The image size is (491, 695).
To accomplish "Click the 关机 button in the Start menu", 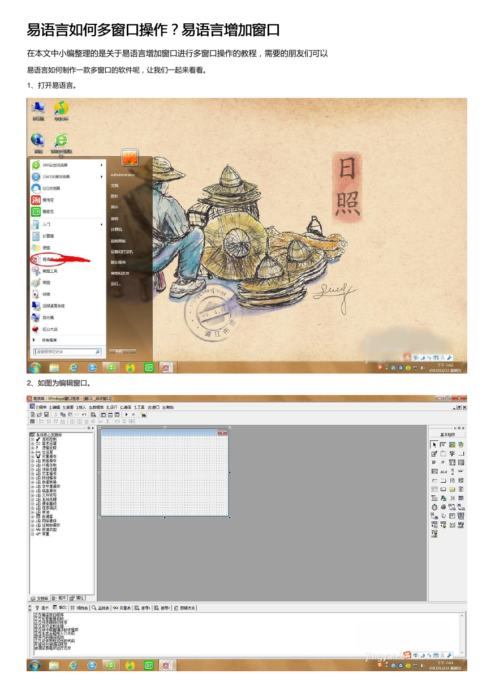I will 118,351.
